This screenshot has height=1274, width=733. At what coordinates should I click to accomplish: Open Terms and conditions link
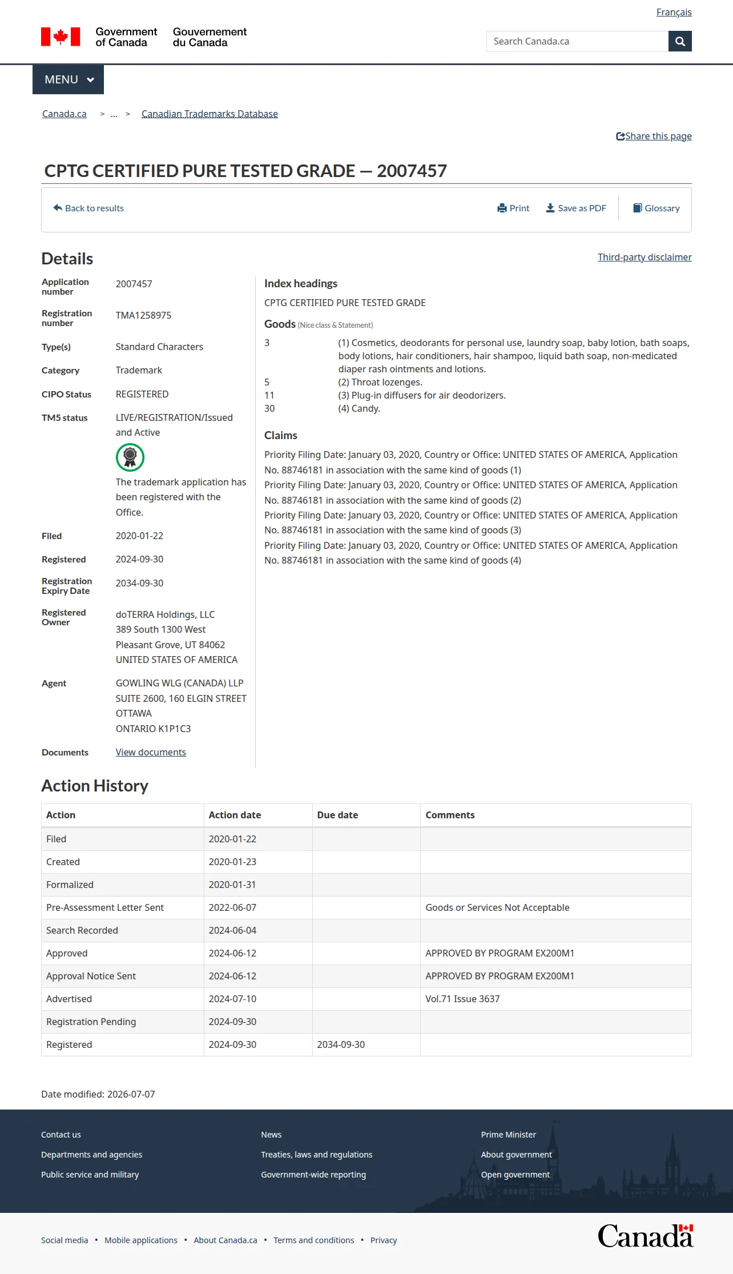click(313, 1240)
